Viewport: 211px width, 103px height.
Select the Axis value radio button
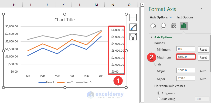coord(159,99)
